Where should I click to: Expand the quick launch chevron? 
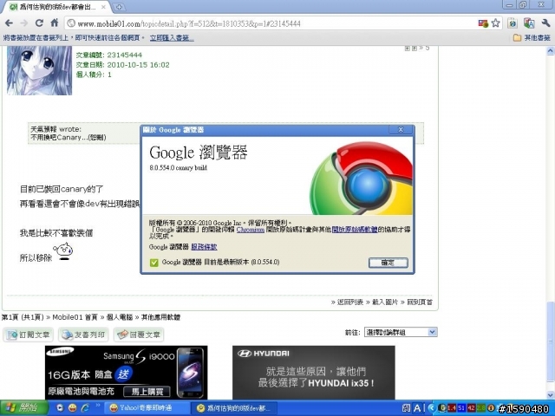(98, 406)
